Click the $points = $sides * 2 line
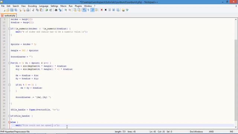 pyautogui.click(x=23, y=44)
